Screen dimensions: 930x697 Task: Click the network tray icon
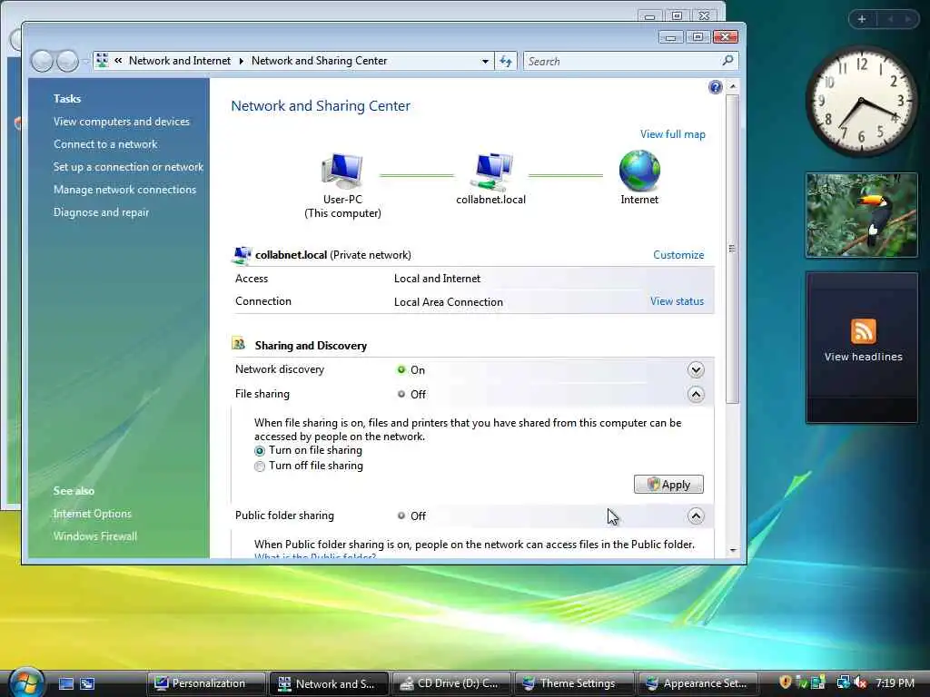pyautogui.click(x=843, y=682)
